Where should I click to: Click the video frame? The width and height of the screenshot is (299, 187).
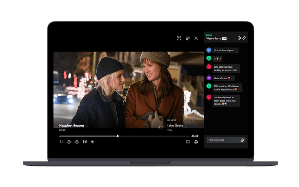point(129,90)
